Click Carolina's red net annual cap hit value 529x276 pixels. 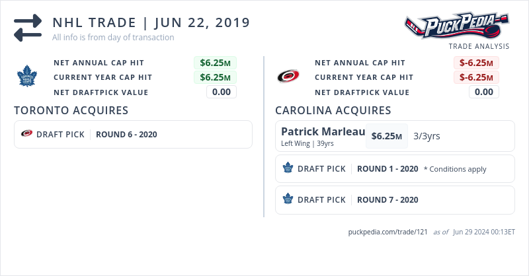(476, 63)
